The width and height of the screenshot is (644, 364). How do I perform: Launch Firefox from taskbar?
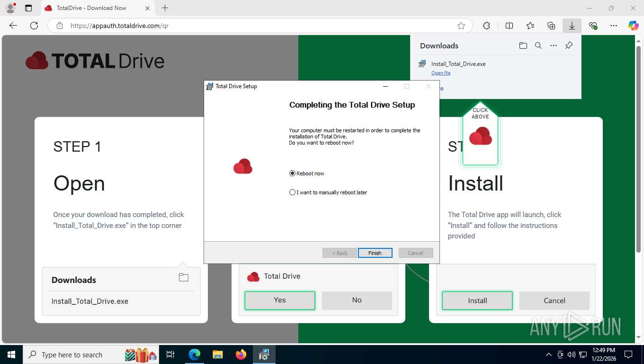point(241,355)
